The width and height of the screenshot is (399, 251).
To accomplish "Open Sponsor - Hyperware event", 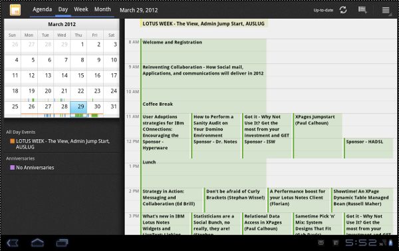I will click(166, 148).
